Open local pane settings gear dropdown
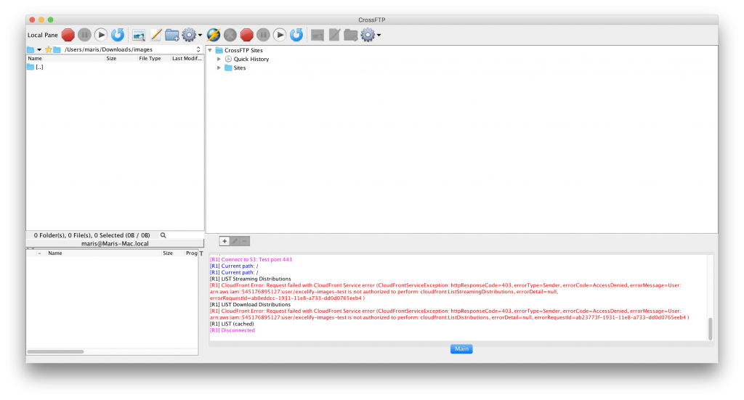Screen dimensions: 744x400 point(192,34)
